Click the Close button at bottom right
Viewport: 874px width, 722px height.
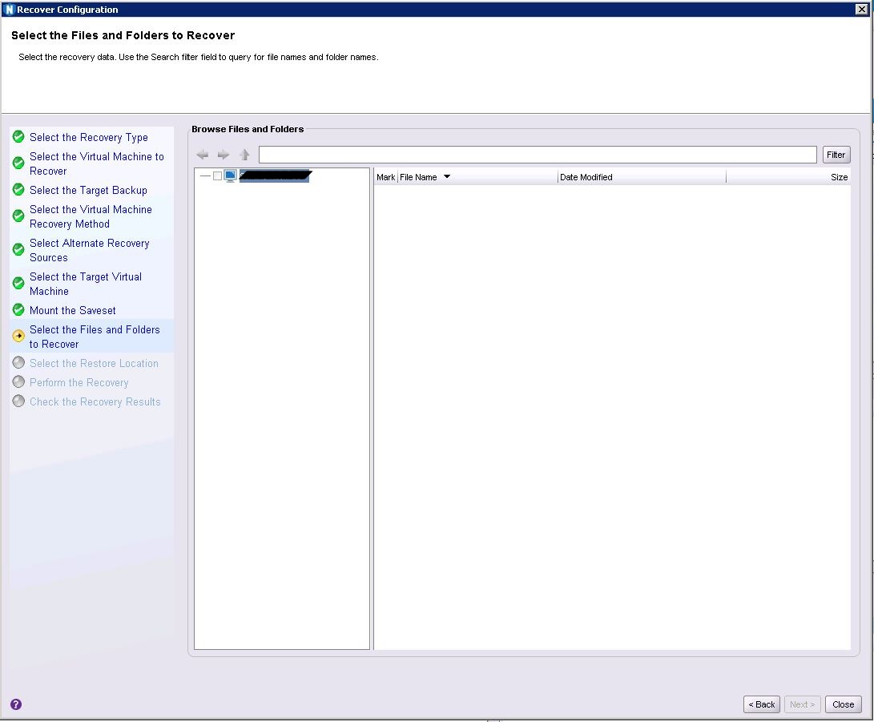click(x=843, y=704)
